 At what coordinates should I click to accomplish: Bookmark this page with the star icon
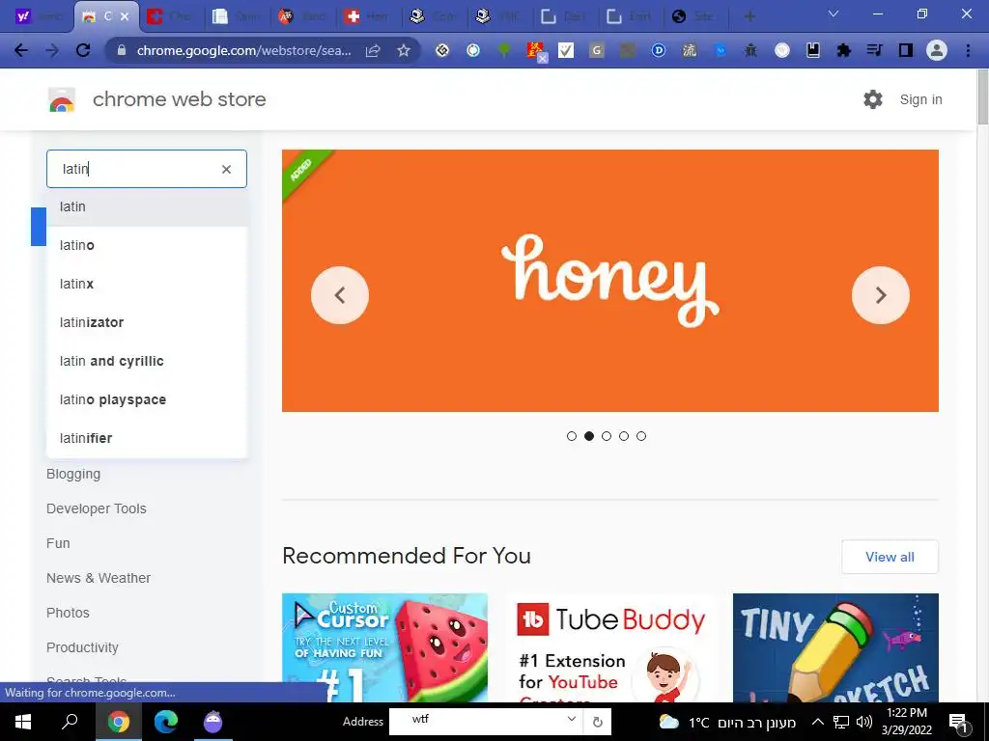tap(404, 50)
